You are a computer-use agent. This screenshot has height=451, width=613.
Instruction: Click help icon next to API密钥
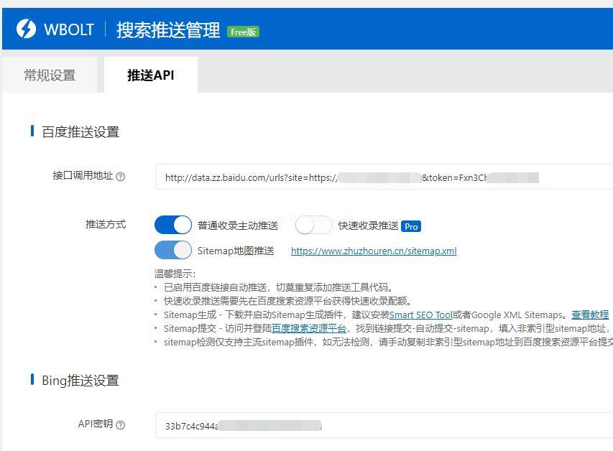tap(121, 425)
